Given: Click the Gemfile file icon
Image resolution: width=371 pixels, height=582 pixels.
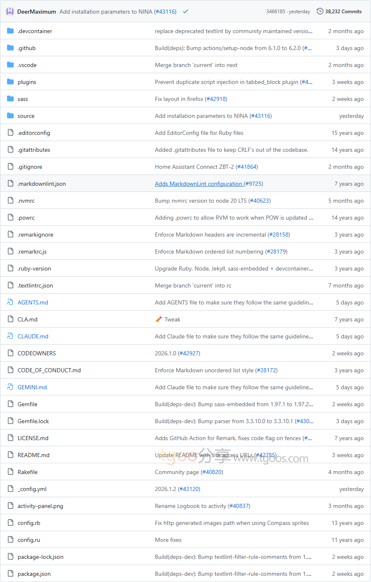Looking at the screenshot, I should click(10, 404).
